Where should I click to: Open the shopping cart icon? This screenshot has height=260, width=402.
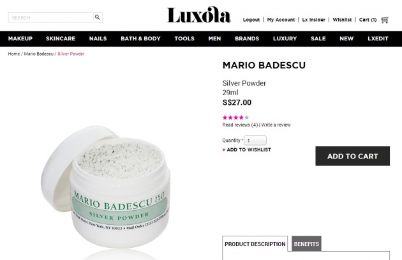point(385,20)
